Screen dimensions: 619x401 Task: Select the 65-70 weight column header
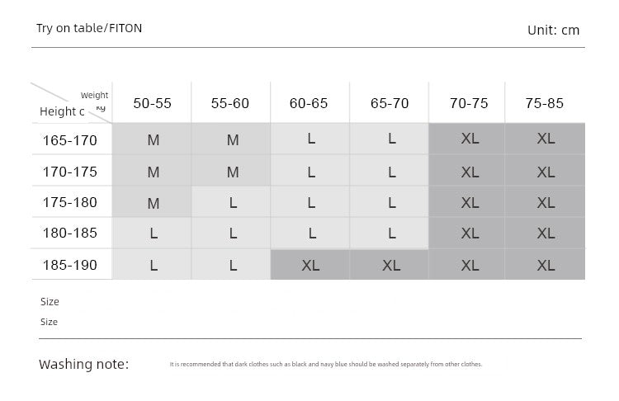pos(390,104)
